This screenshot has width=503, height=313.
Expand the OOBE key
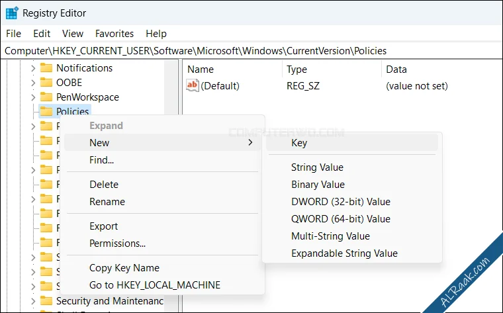pos(33,83)
